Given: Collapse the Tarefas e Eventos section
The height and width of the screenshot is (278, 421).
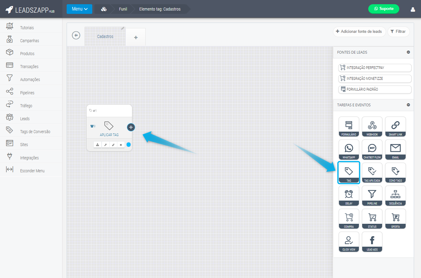Looking at the screenshot, I should [408, 105].
